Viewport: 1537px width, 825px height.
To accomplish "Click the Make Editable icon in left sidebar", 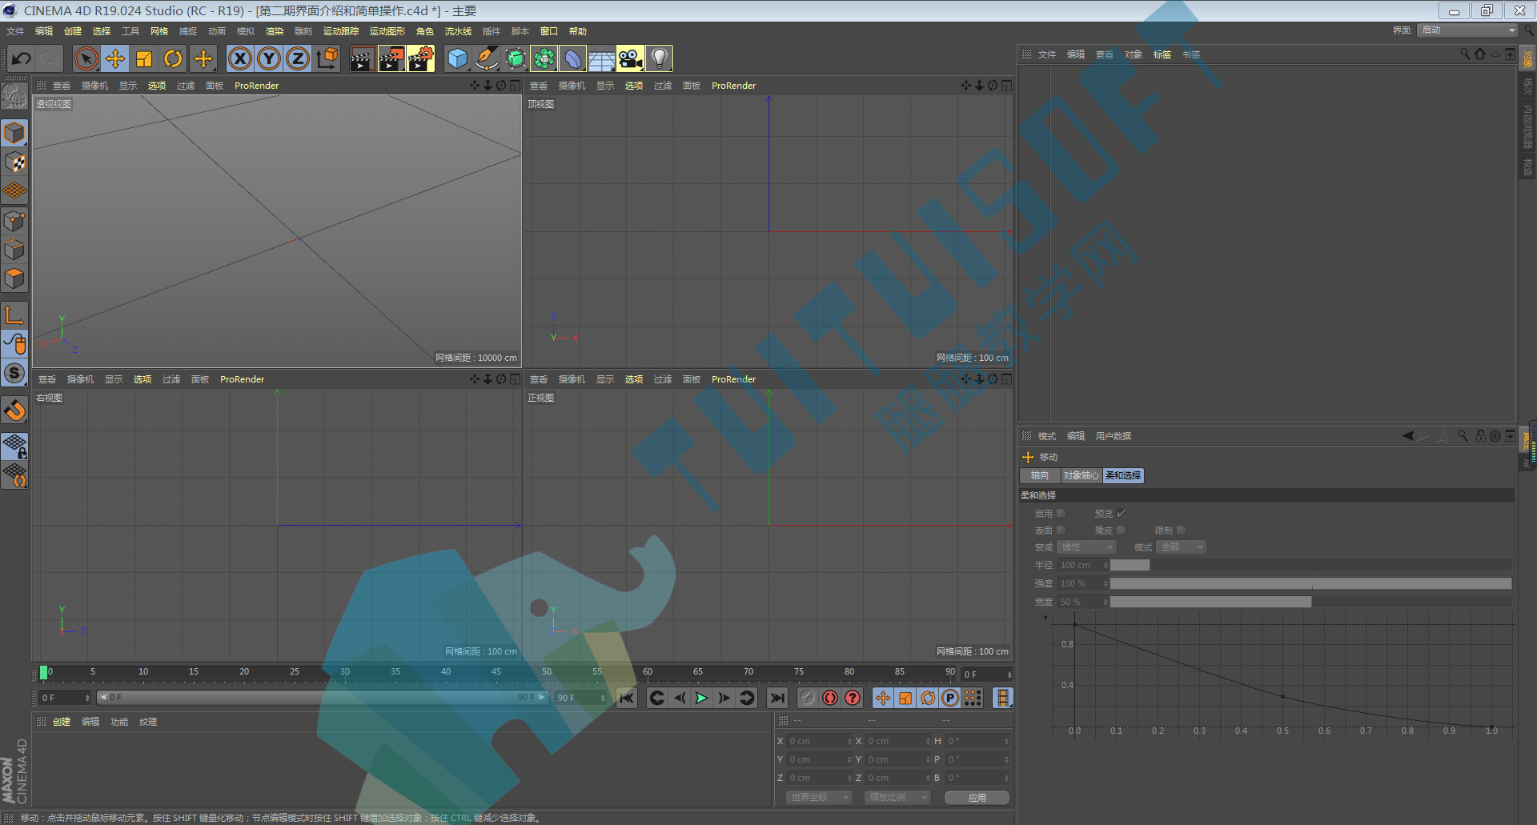I will [14, 96].
